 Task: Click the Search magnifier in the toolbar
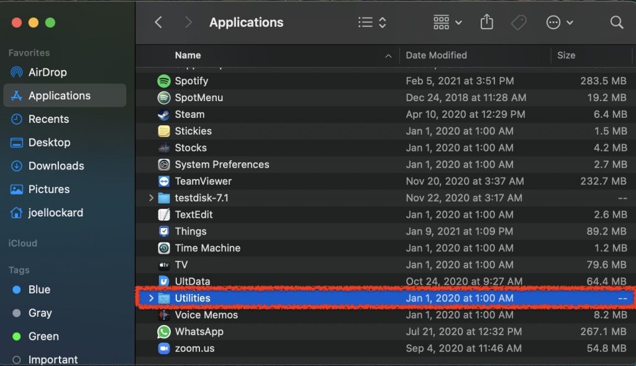tap(616, 22)
